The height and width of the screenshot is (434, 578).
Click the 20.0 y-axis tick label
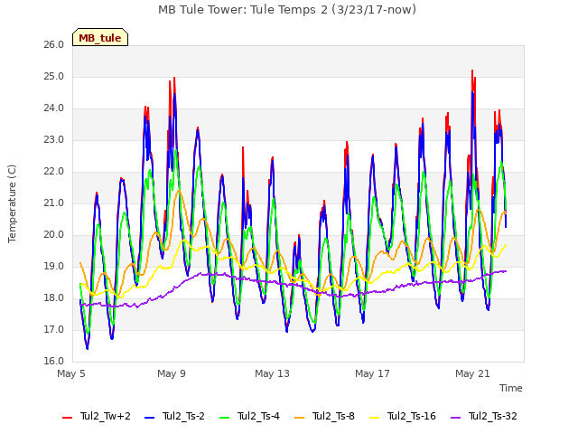[x=54, y=235]
